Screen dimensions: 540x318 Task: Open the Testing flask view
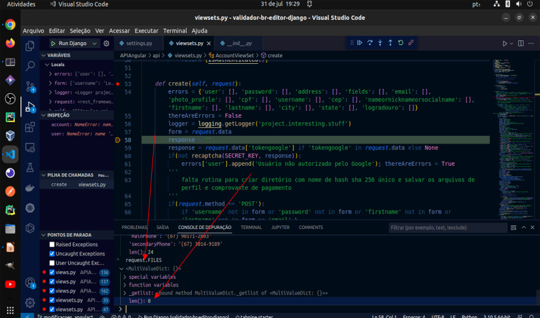click(30, 167)
